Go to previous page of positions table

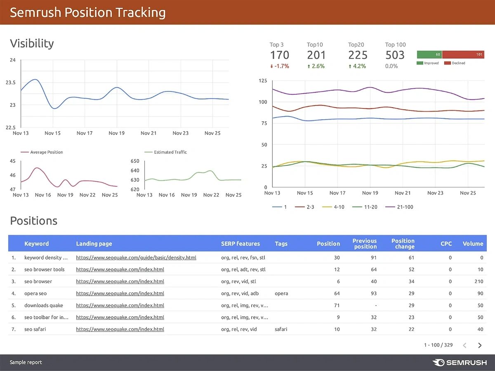pyautogui.click(x=464, y=345)
